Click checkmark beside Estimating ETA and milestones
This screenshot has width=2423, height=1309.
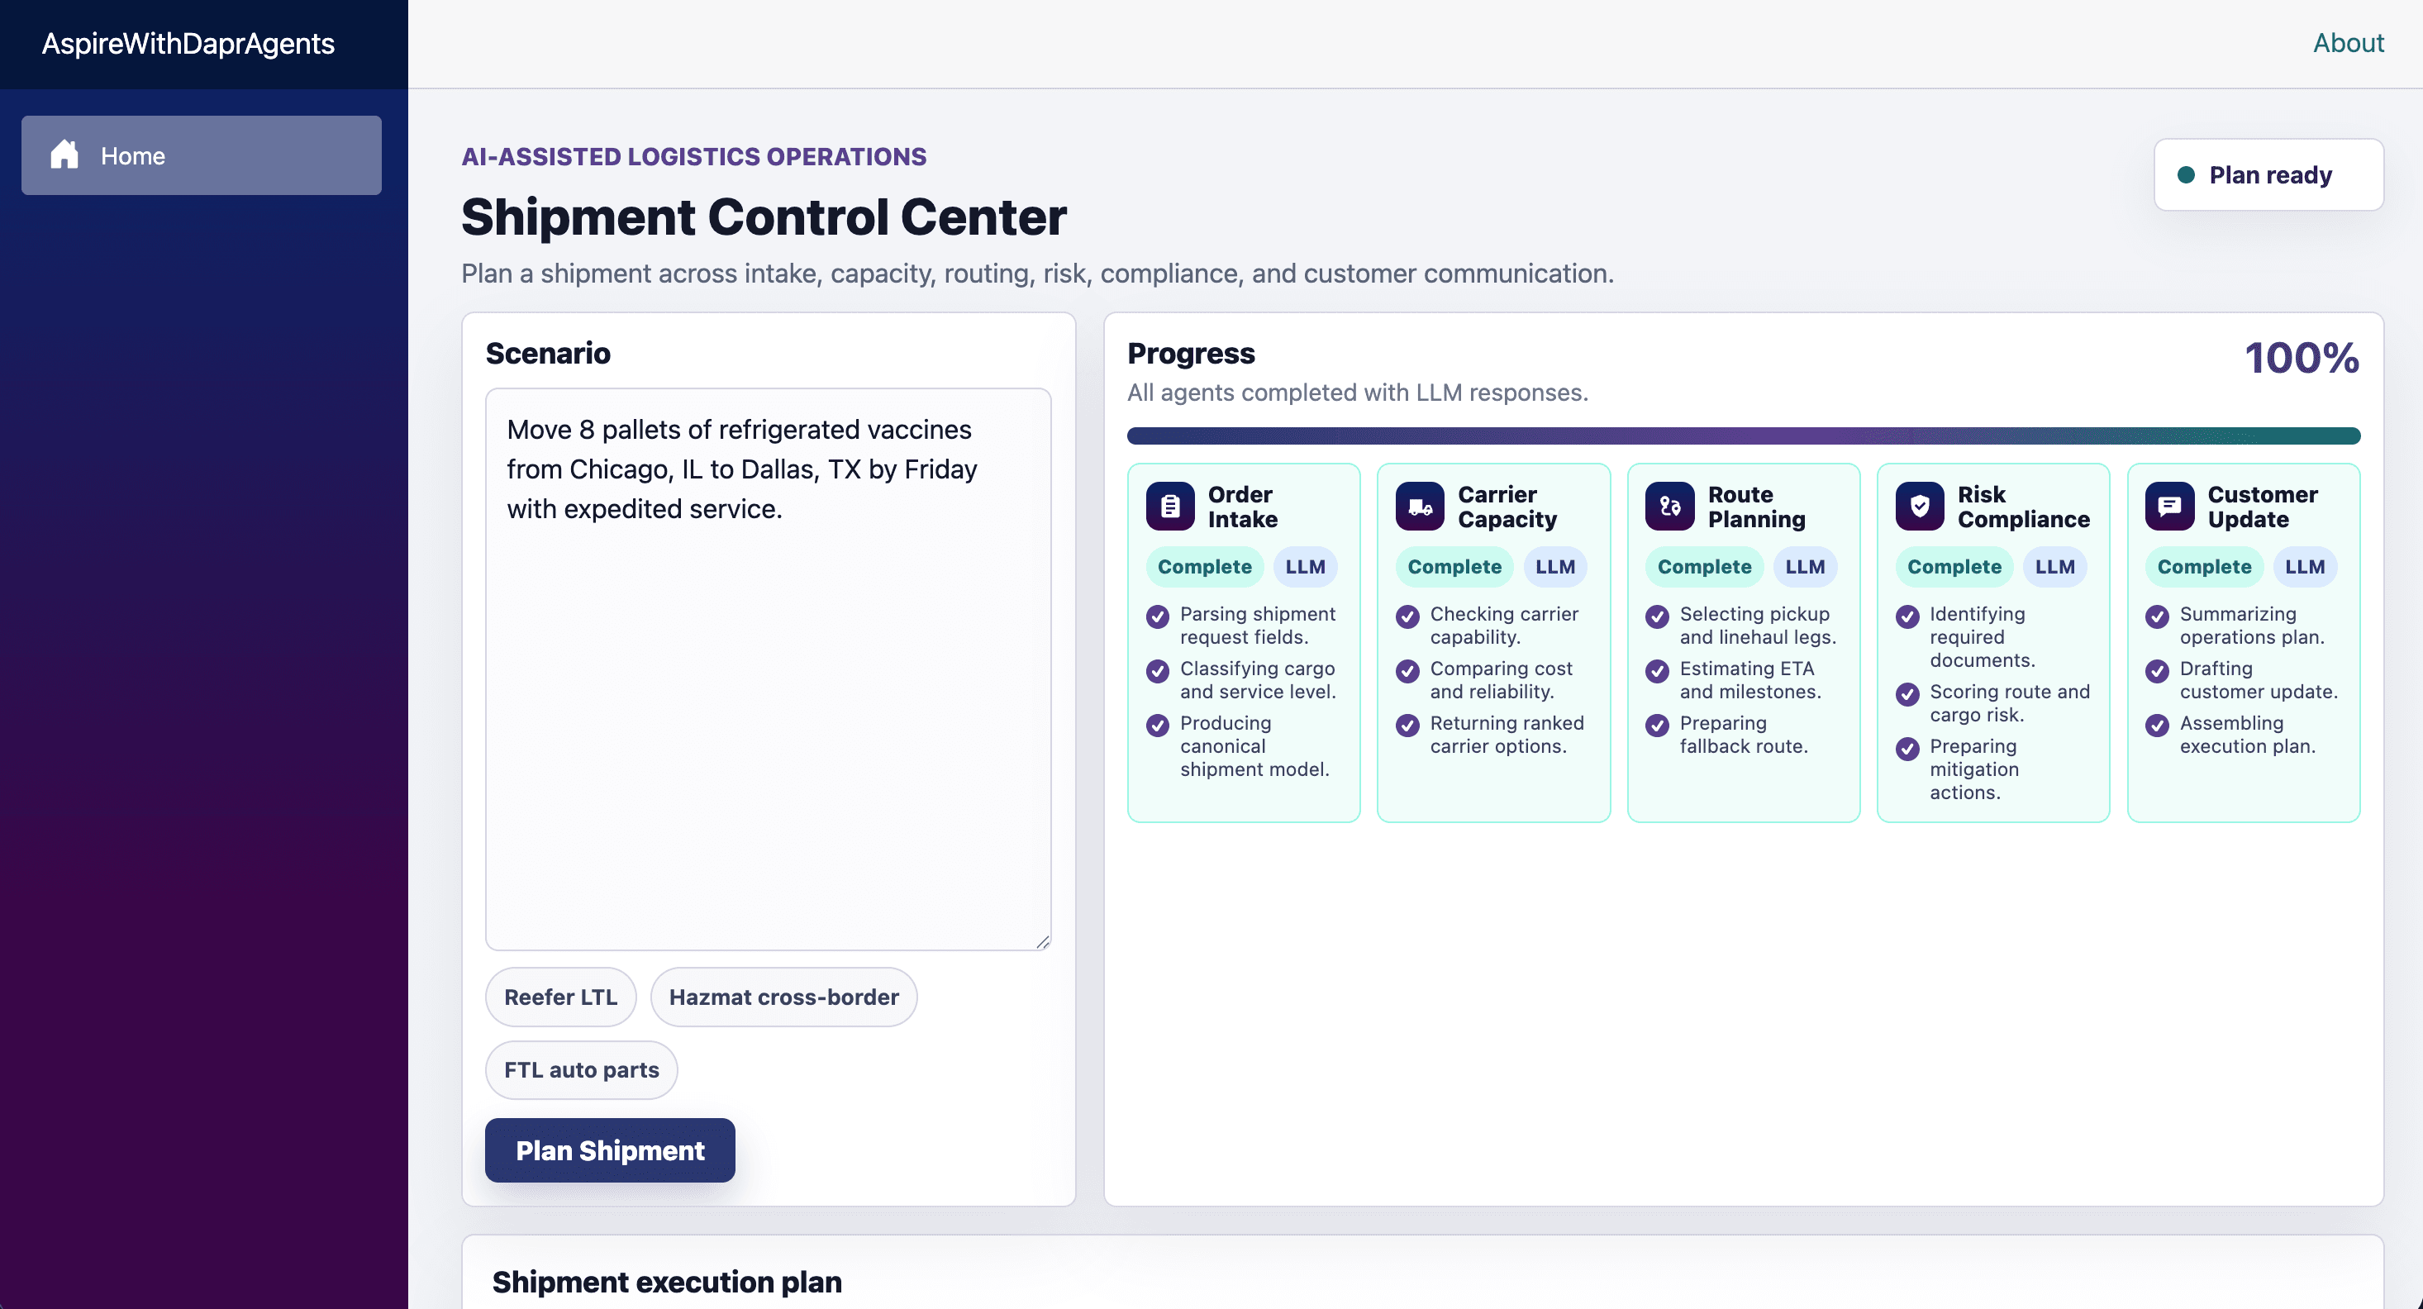1658,671
